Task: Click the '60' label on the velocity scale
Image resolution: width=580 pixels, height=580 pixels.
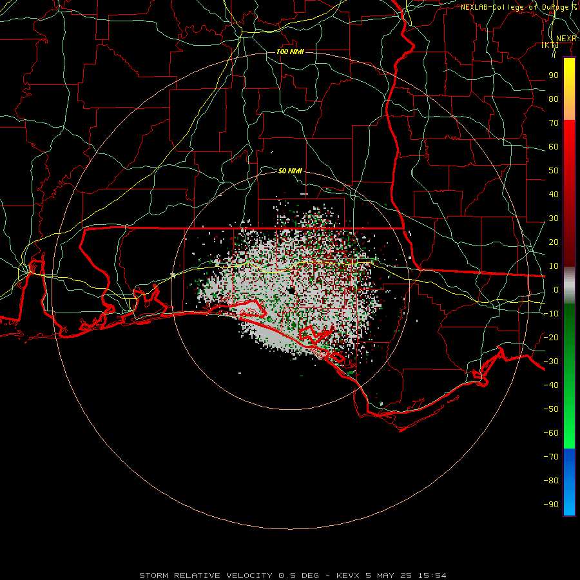Action: click(554, 147)
